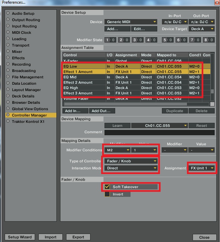The image size is (220, 242).
Task: Enable the Invert checkbox
Action: pyautogui.click(x=107, y=194)
